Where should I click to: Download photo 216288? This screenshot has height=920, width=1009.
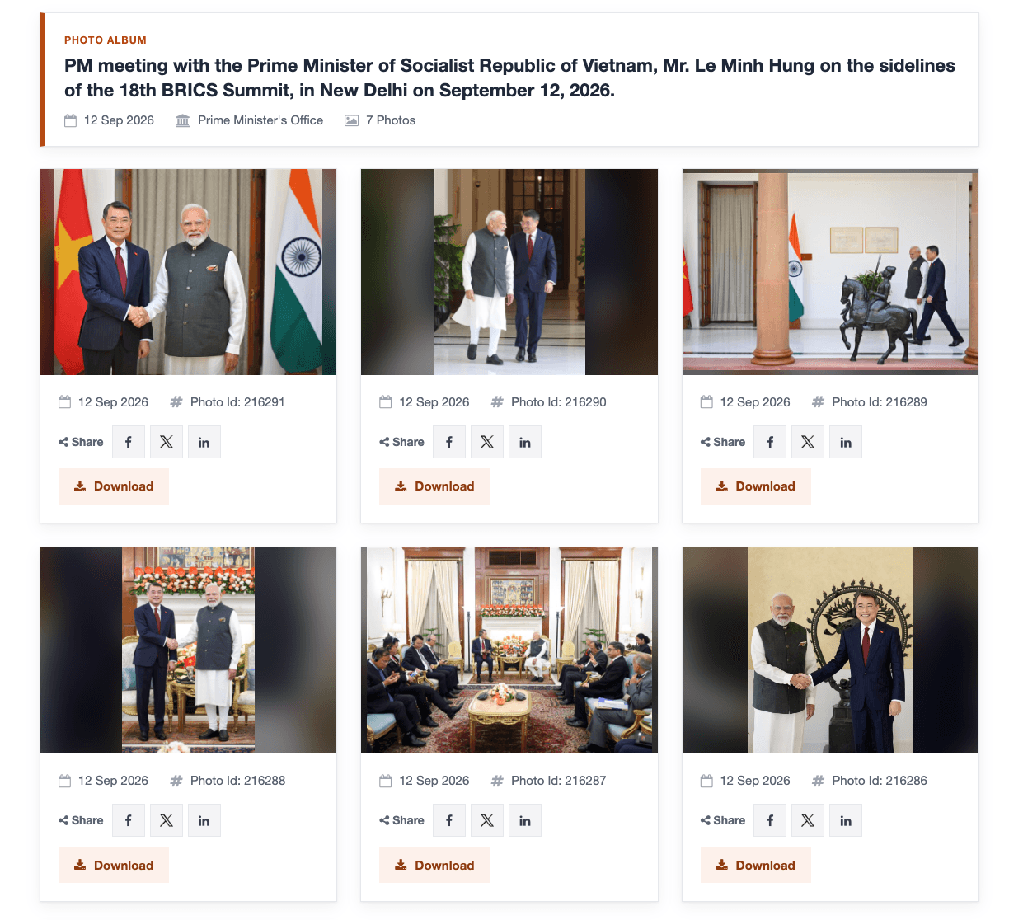click(x=114, y=865)
